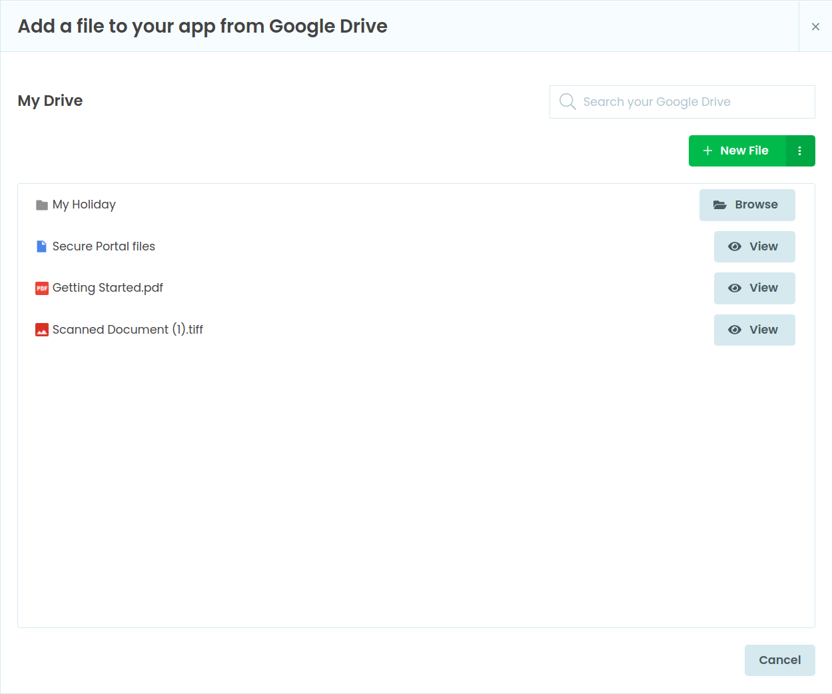Screen dimensions: 832x694
Task: Show the preview of Getting Started.pdf
Action: (754, 288)
